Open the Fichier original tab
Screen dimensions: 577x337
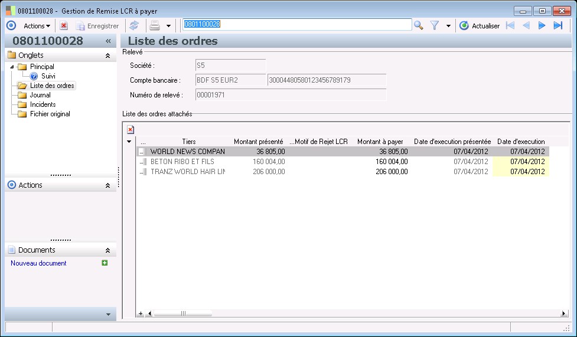50,114
